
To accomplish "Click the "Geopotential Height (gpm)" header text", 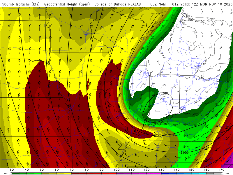I will coord(67,4).
